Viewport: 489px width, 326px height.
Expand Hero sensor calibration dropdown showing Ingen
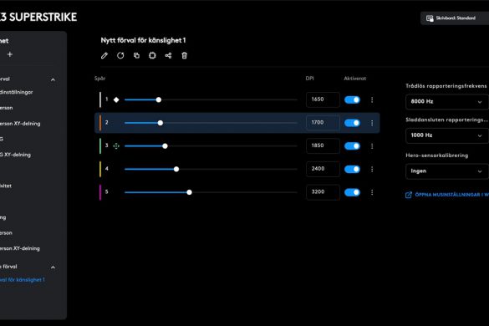447,171
